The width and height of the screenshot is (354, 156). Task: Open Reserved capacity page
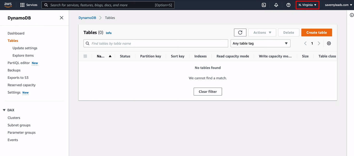(x=22, y=85)
